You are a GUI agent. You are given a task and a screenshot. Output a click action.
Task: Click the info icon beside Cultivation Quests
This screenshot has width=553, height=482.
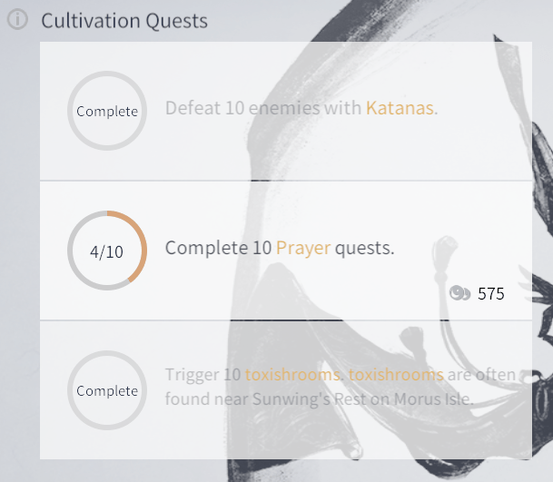[x=17, y=20]
